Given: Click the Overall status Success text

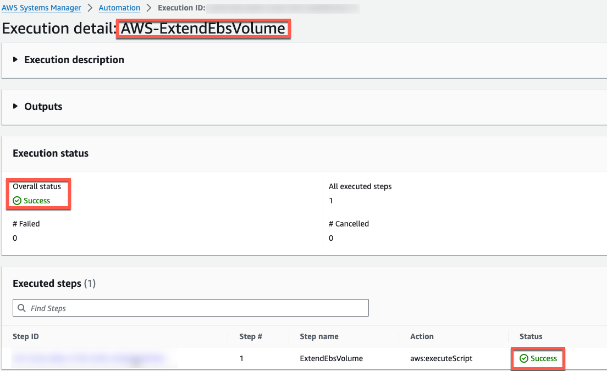Looking at the screenshot, I should [37, 201].
